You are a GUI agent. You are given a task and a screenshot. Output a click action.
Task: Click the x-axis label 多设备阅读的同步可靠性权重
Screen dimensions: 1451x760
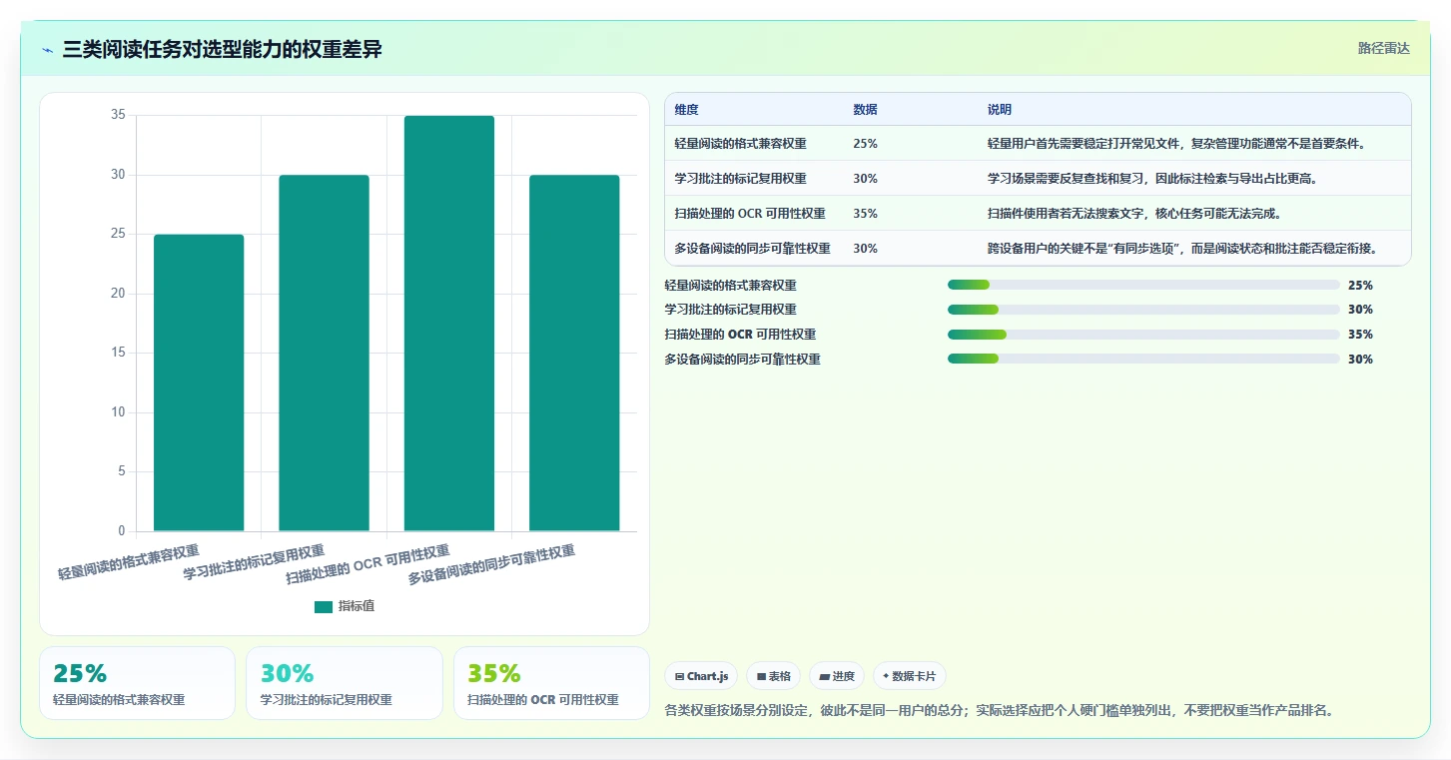[491, 565]
